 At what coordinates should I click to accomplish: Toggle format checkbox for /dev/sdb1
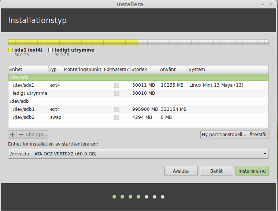[x=117, y=109]
